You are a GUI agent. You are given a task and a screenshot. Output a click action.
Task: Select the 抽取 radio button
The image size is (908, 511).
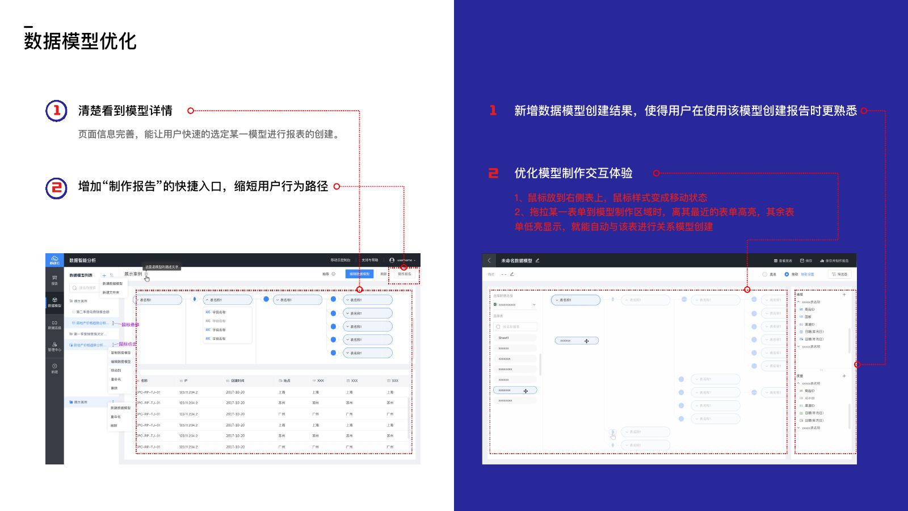coord(787,274)
